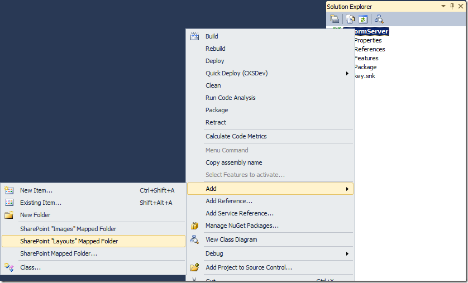Select the References node in Solution Explorer

click(x=369, y=49)
